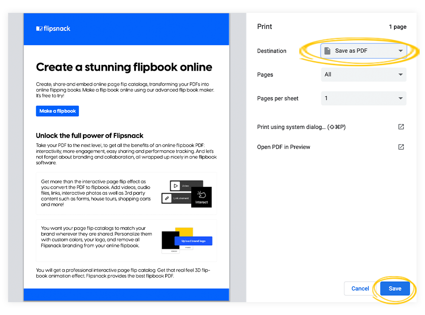Click the PDF document icon in Destination field
Image resolution: width=425 pixels, height=315 pixels.
328,50
